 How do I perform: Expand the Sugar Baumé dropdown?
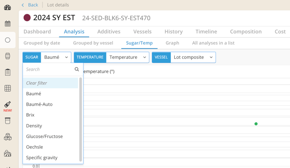(x=56, y=57)
